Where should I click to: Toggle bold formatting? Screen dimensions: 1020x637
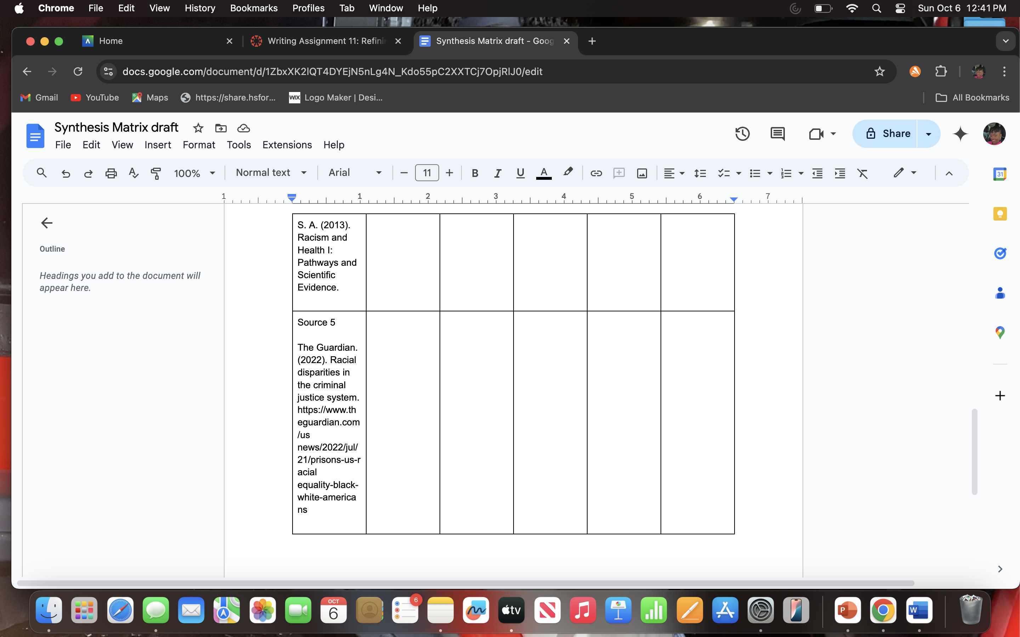click(475, 173)
